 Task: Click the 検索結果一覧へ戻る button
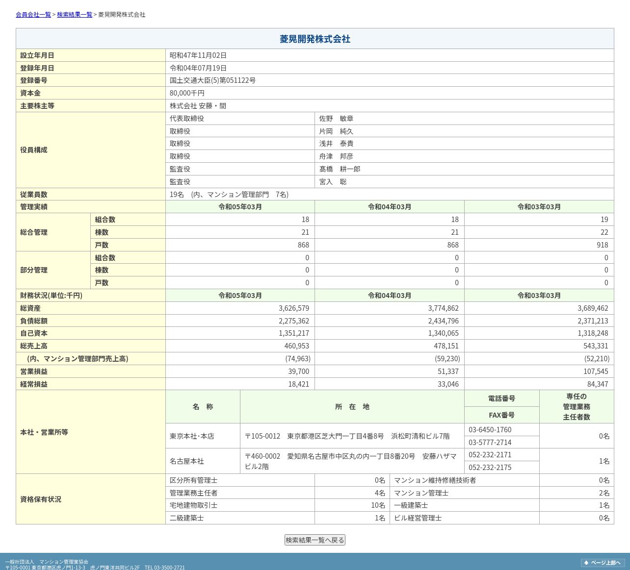pyautogui.click(x=315, y=540)
